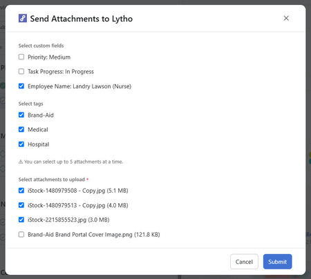Viewport: 311px width, 279px height.
Task: Enable the Task Progress: In Progress checkbox
Action: pyautogui.click(x=21, y=71)
